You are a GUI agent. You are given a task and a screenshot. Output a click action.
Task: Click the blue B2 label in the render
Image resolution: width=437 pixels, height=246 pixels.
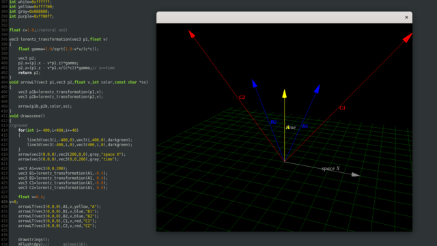pos(273,122)
